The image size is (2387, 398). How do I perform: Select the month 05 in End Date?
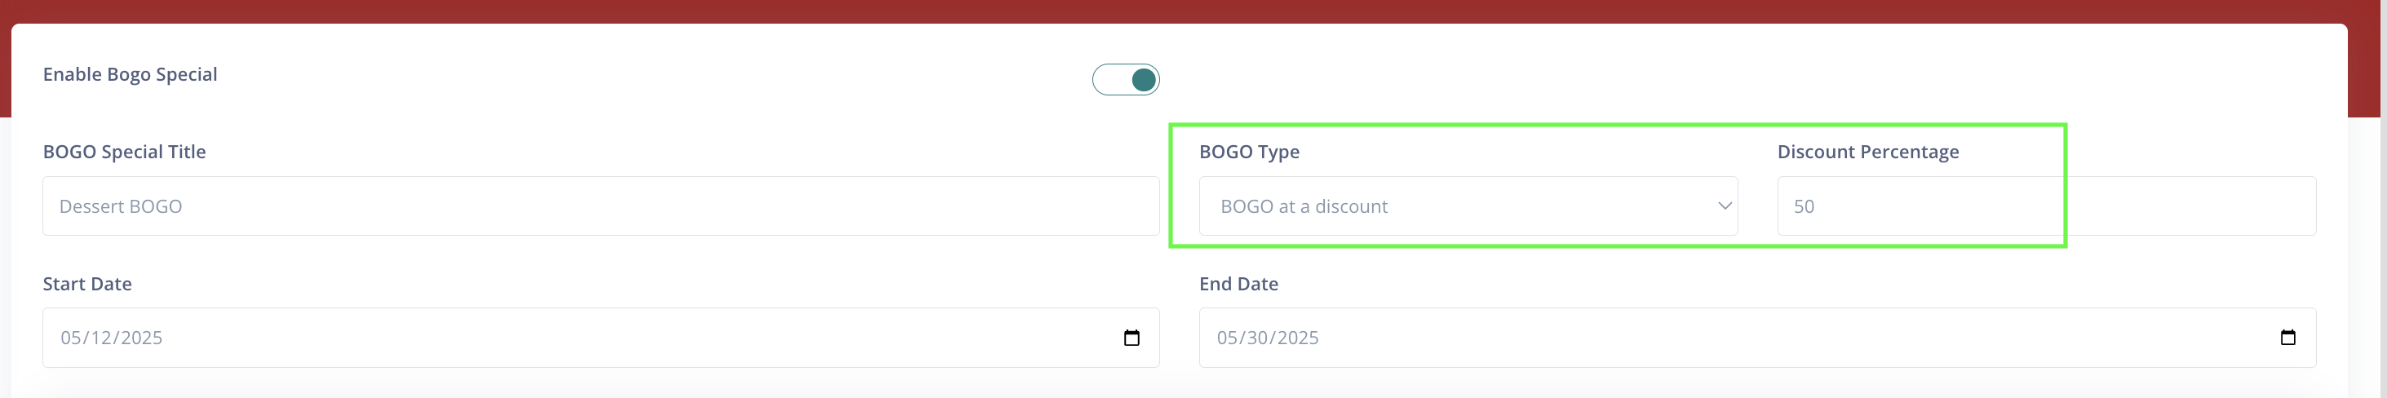click(1227, 338)
